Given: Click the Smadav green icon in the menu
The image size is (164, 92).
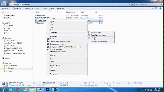Looking at the screenshot, I should tap(48, 49).
